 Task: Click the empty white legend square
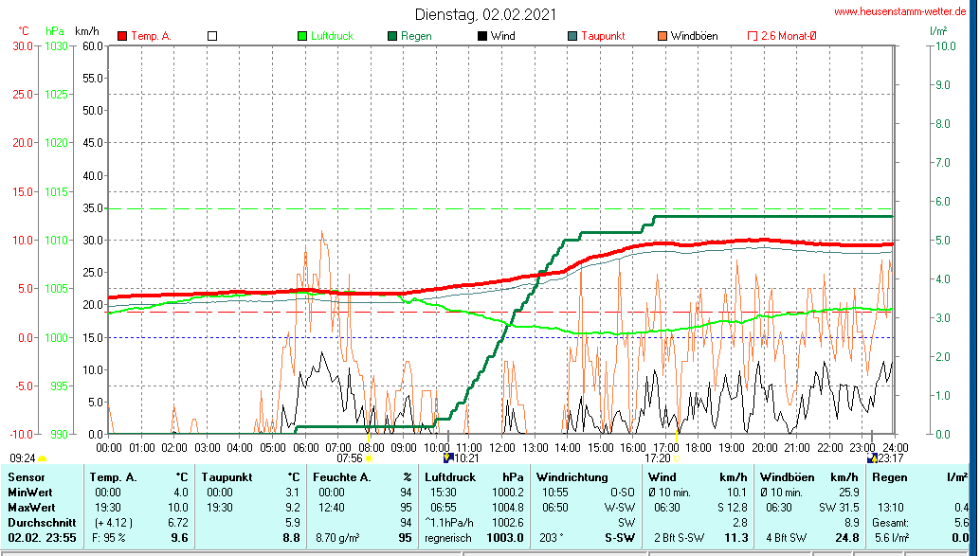(x=212, y=36)
